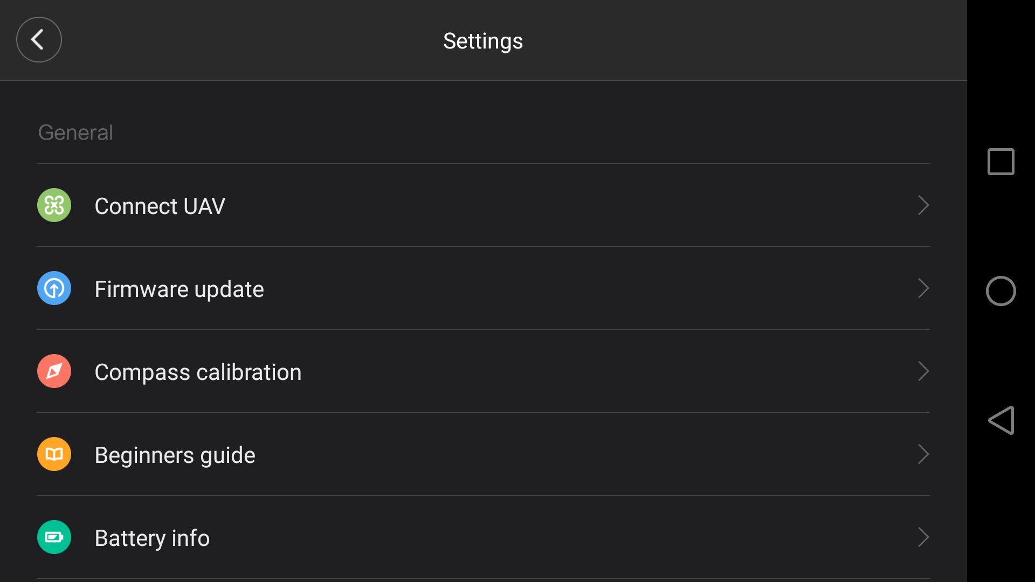Viewport: 1035px width, 582px height.
Task: Expand Battery info via right chevron
Action: click(923, 537)
